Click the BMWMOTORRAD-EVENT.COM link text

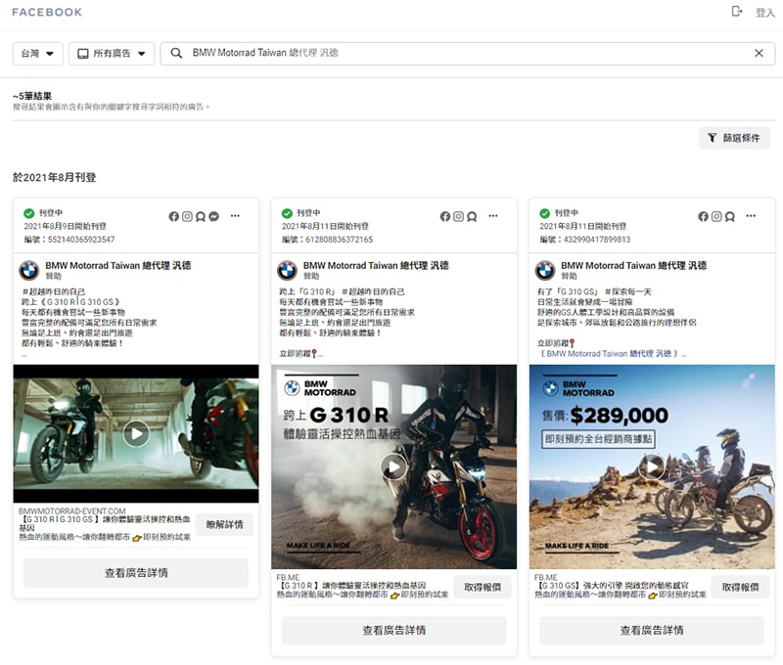[71, 510]
